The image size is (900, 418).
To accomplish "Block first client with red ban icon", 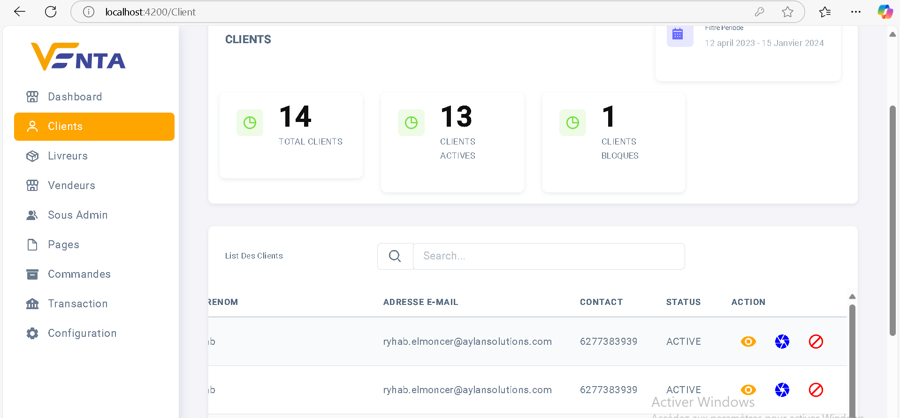I will [816, 342].
